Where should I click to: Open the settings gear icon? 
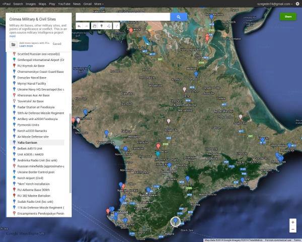pos(297,4)
